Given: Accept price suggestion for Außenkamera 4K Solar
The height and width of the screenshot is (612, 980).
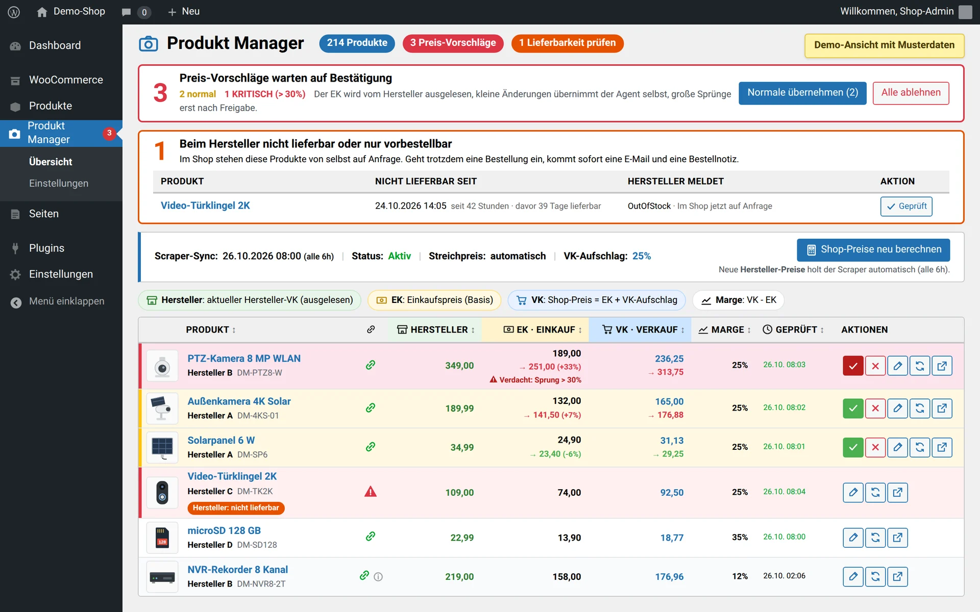Looking at the screenshot, I should tap(853, 408).
